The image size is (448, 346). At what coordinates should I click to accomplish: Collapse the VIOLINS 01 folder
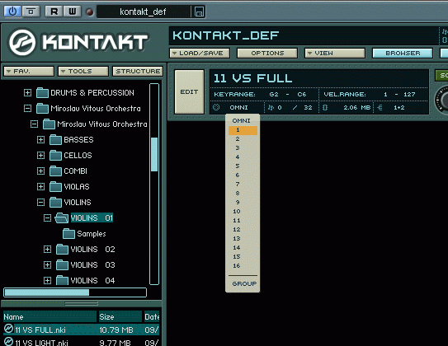pyautogui.click(x=47, y=218)
